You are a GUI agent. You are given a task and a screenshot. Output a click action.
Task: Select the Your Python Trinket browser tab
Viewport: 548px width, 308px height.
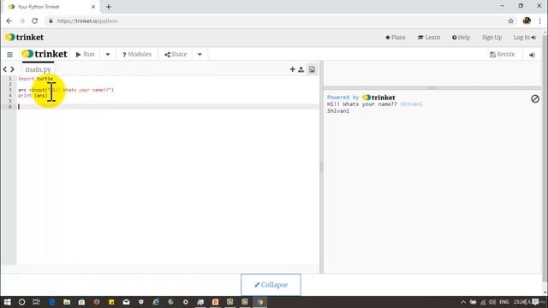tap(51, 7)
